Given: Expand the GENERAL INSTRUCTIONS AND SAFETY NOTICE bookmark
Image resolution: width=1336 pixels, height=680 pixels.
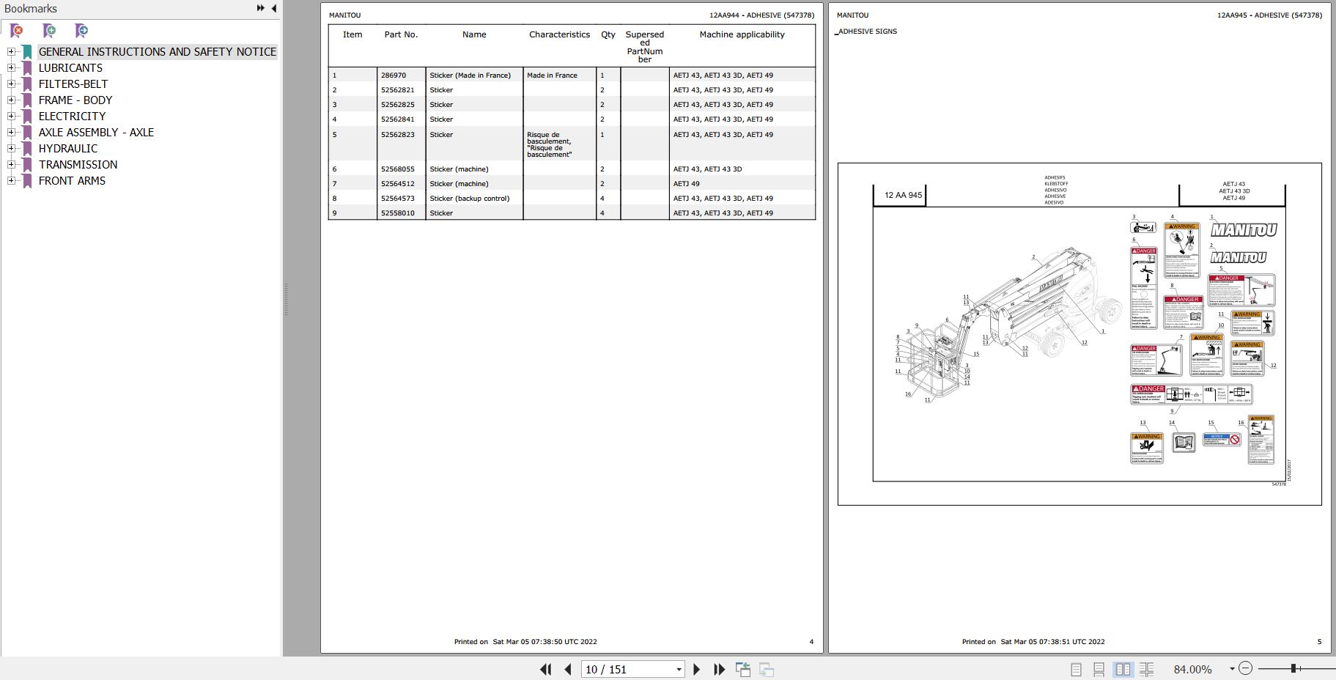Looking at the screenshot, I should click(x=11, y=51).
